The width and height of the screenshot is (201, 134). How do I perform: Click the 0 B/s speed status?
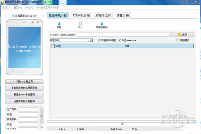[x=62, y=129]
